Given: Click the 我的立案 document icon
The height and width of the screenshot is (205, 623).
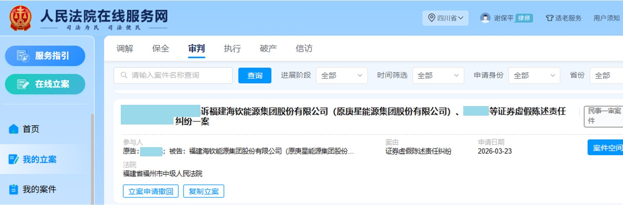Looking at the screenshot, I should click(x=14, y=159).
